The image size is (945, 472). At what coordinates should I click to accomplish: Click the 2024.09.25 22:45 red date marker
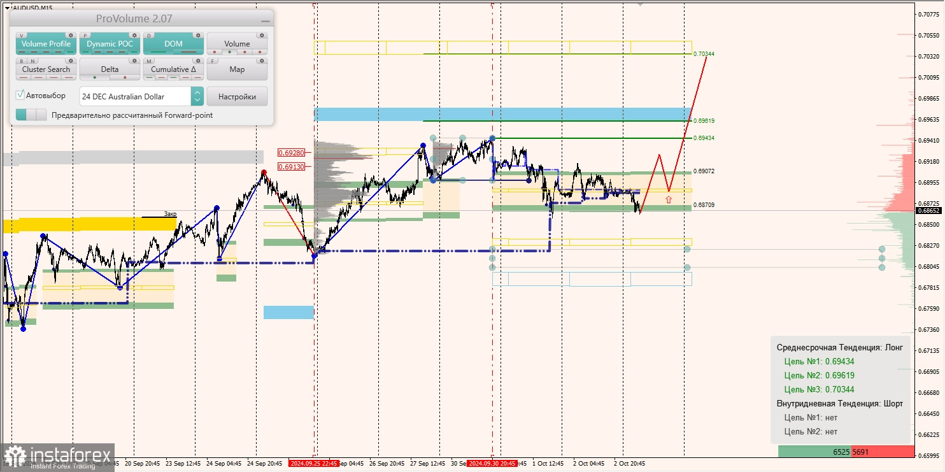313,463
